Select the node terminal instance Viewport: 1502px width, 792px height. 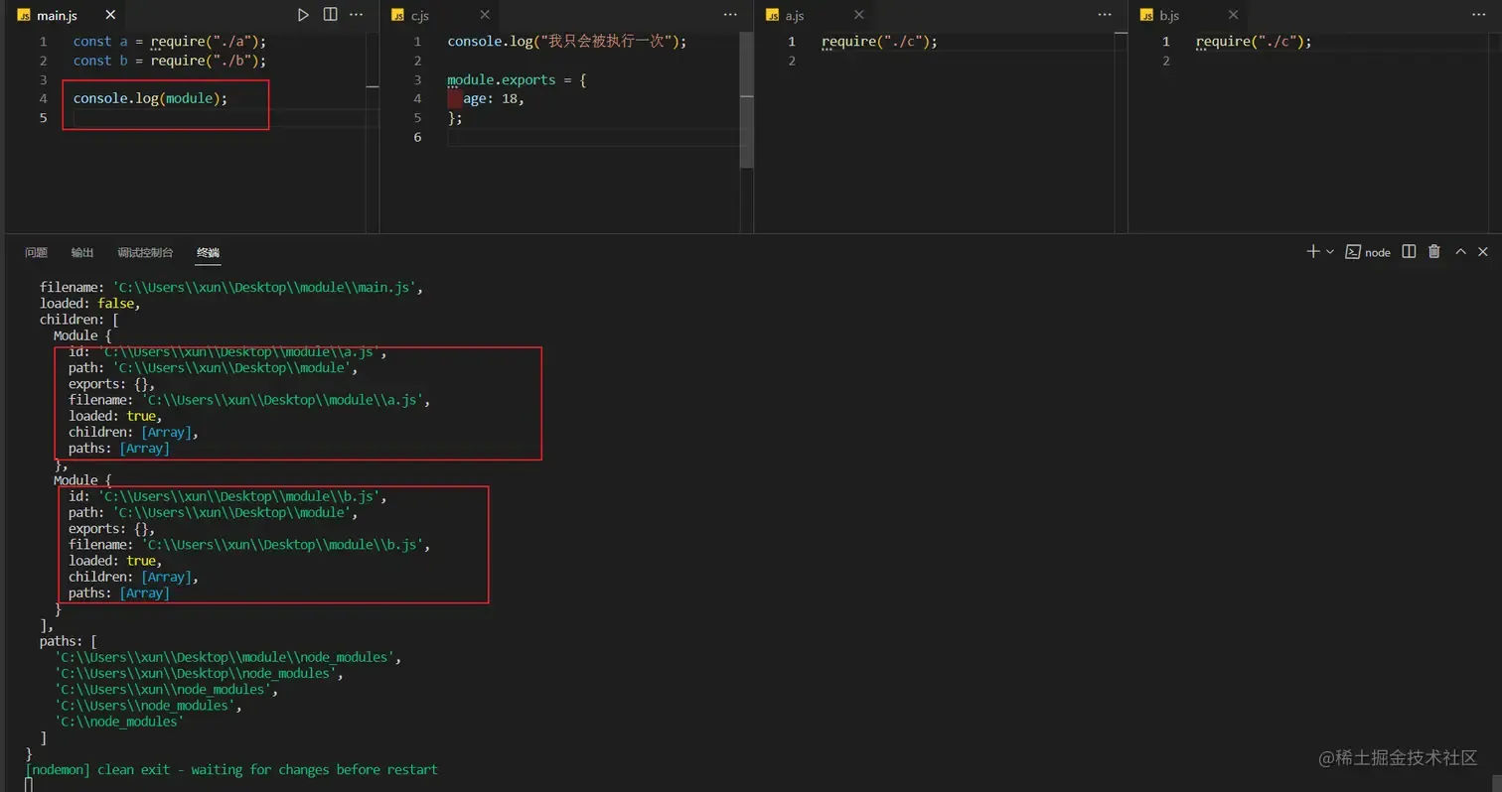tap(1368, 252)
